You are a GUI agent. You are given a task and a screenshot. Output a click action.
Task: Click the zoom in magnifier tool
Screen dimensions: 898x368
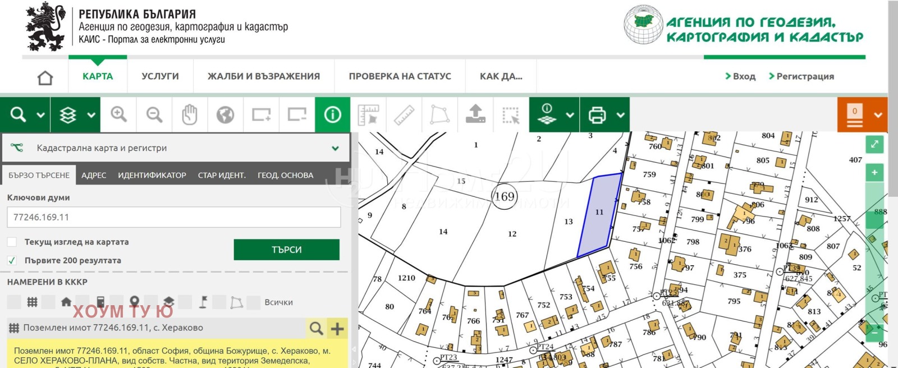[118, 115]
